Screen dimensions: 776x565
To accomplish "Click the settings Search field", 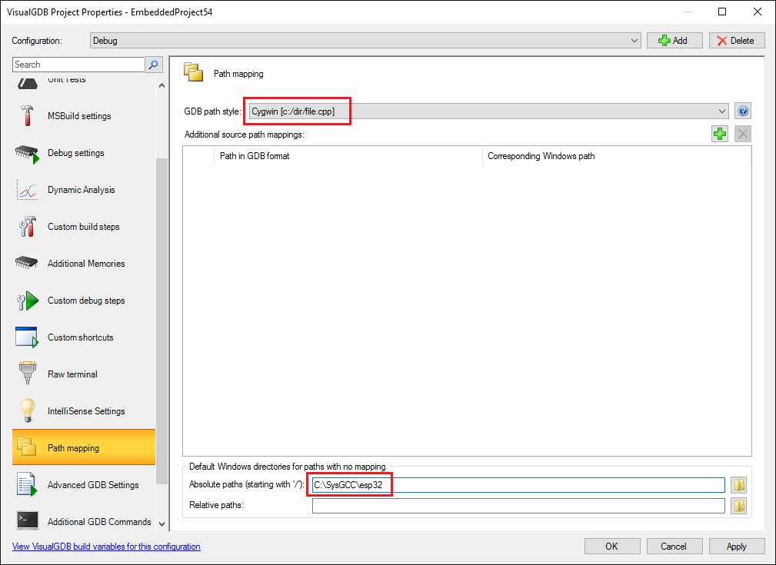I will [78, 65].
